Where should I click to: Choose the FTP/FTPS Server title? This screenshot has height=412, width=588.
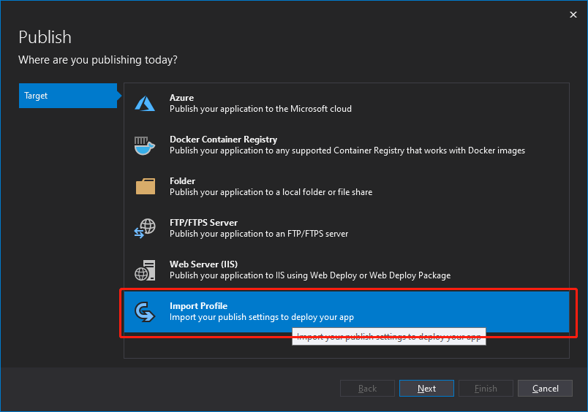coord(203,223)
